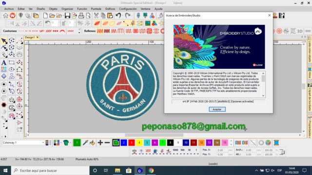Click the 3D icon in top toolbar

click(x=300, y=31)
